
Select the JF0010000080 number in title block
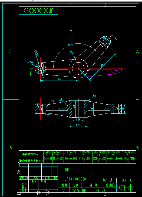click(75, 179)
